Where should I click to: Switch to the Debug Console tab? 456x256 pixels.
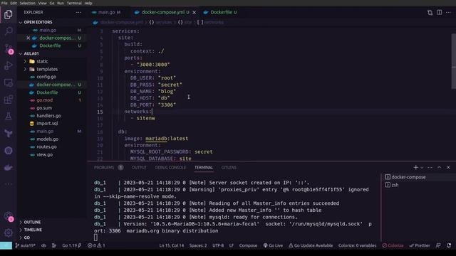click(x=170, y=168)
